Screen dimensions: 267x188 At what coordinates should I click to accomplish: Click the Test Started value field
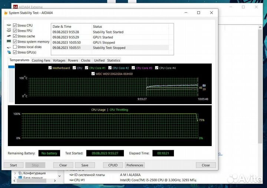105,153
